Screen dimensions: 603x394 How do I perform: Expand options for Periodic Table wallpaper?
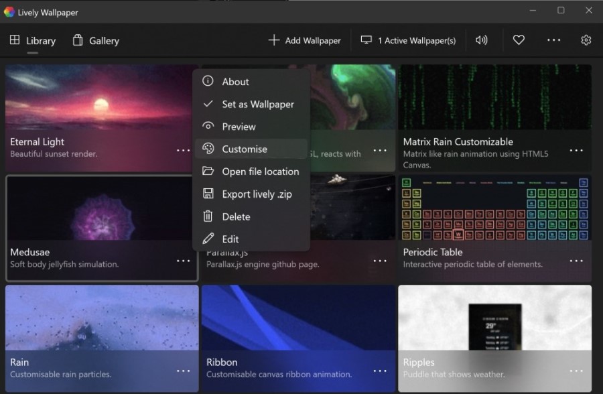pos(576,261)
